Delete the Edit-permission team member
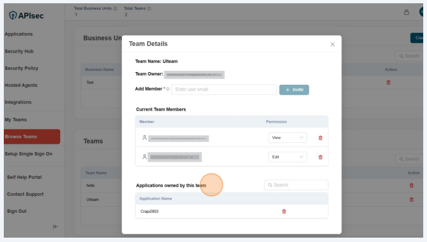The image size is (427, 242). (320, 157)
